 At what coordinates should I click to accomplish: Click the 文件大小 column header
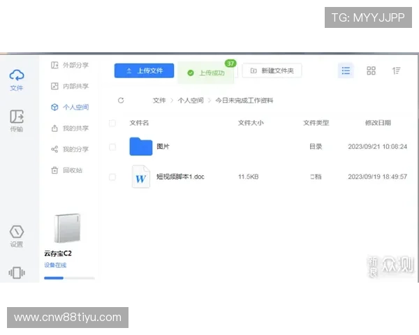click(251, 123)
